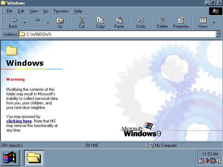The image size is (223, 167).
Task: Click the red play arrow tray icon
Action: tap(208, 161)
